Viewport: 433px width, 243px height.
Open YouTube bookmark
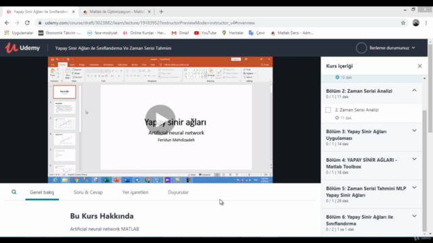tap(205, 33)
